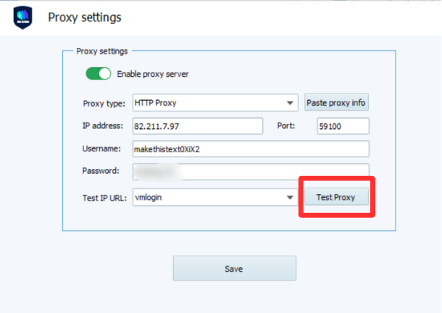Click the 'Proxy settings' window title text
This screenshot has width=442, height=313.
85,17
